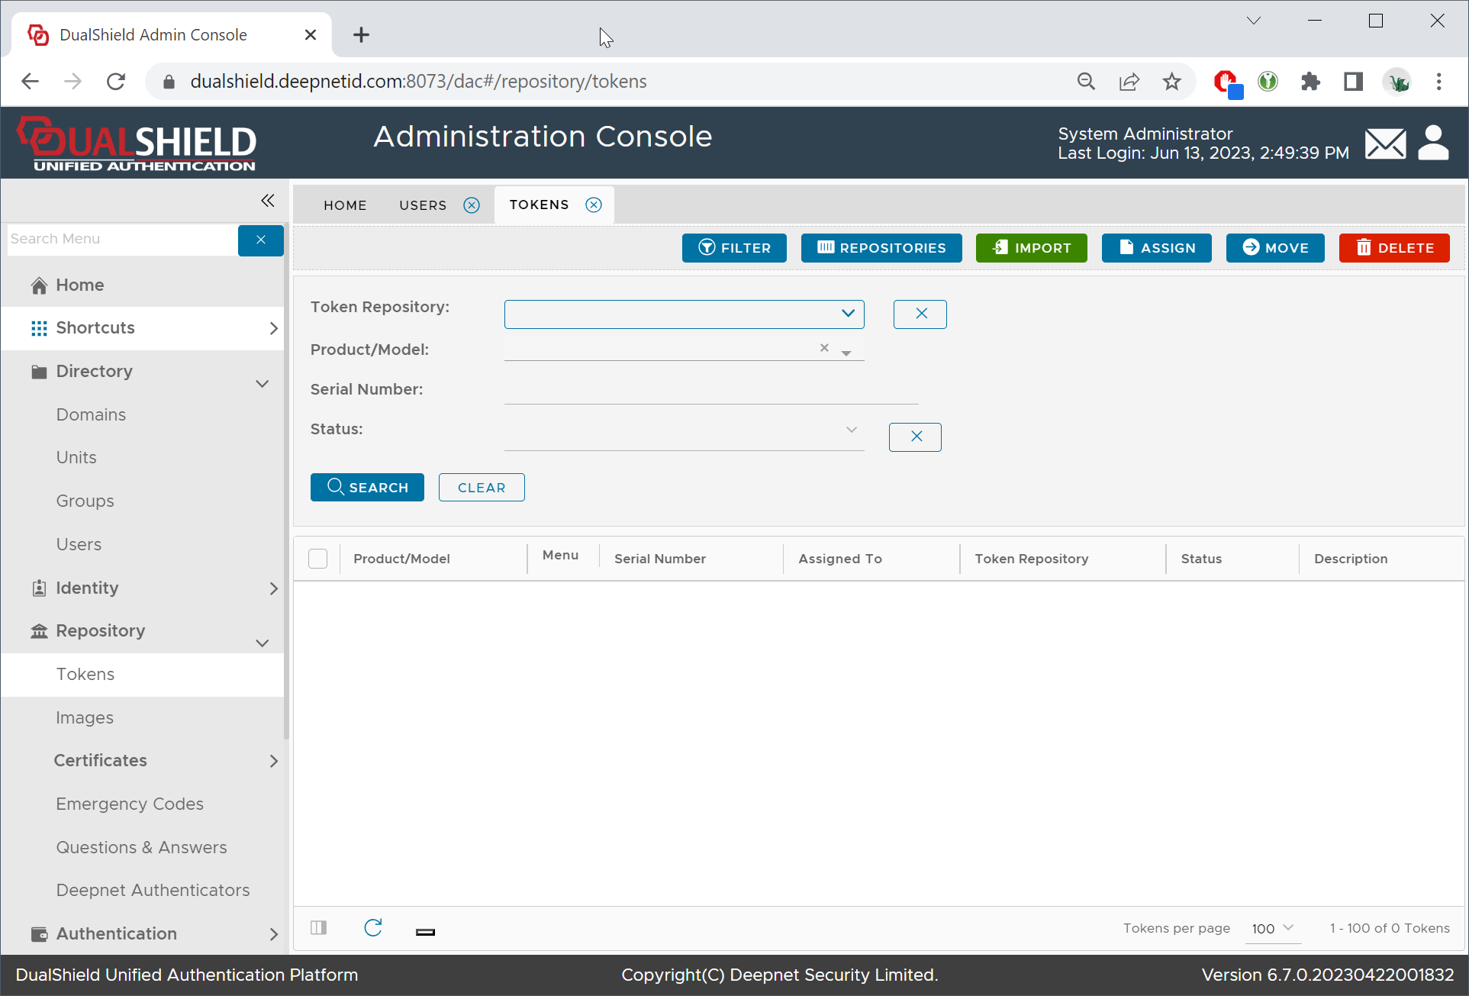Refresh the tokens table
Viewport: 1469px width, 996px height.
(x=373, y=927)
